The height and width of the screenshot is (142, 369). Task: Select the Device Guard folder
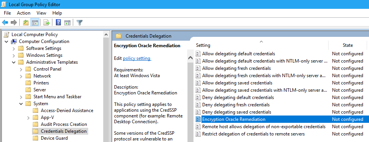pyautogui.click(x=54, y=138)
